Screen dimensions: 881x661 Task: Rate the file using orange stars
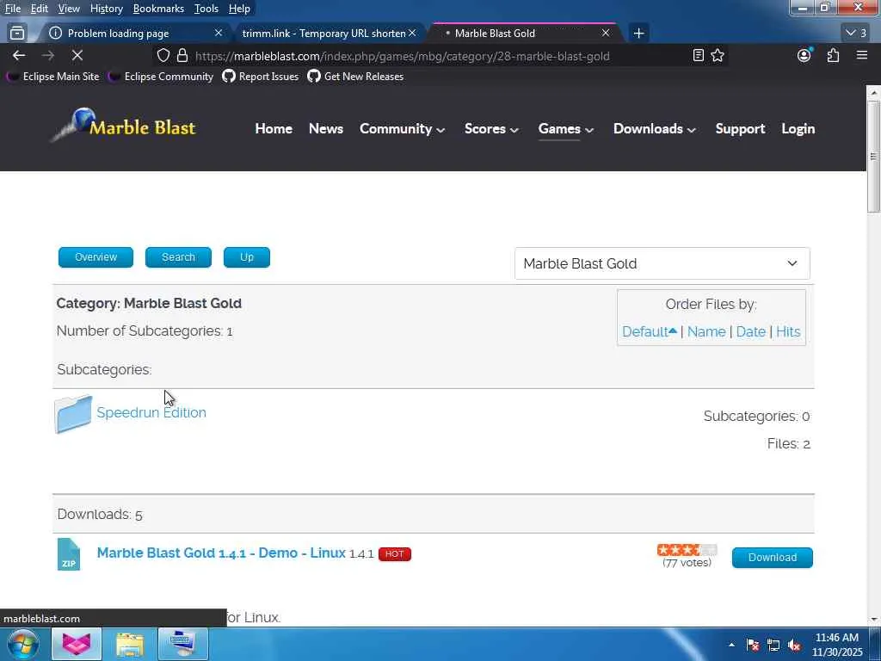point(687,550)
